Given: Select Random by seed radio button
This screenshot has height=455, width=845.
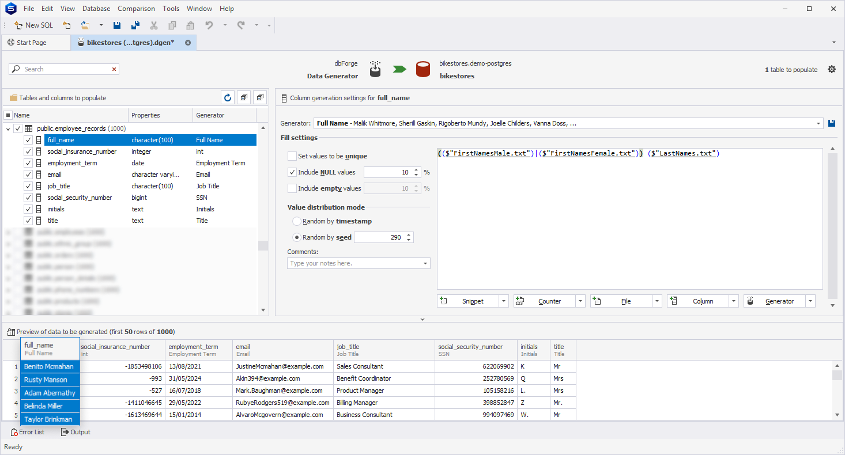Looking at the screenshot, I should click(297, 237).
